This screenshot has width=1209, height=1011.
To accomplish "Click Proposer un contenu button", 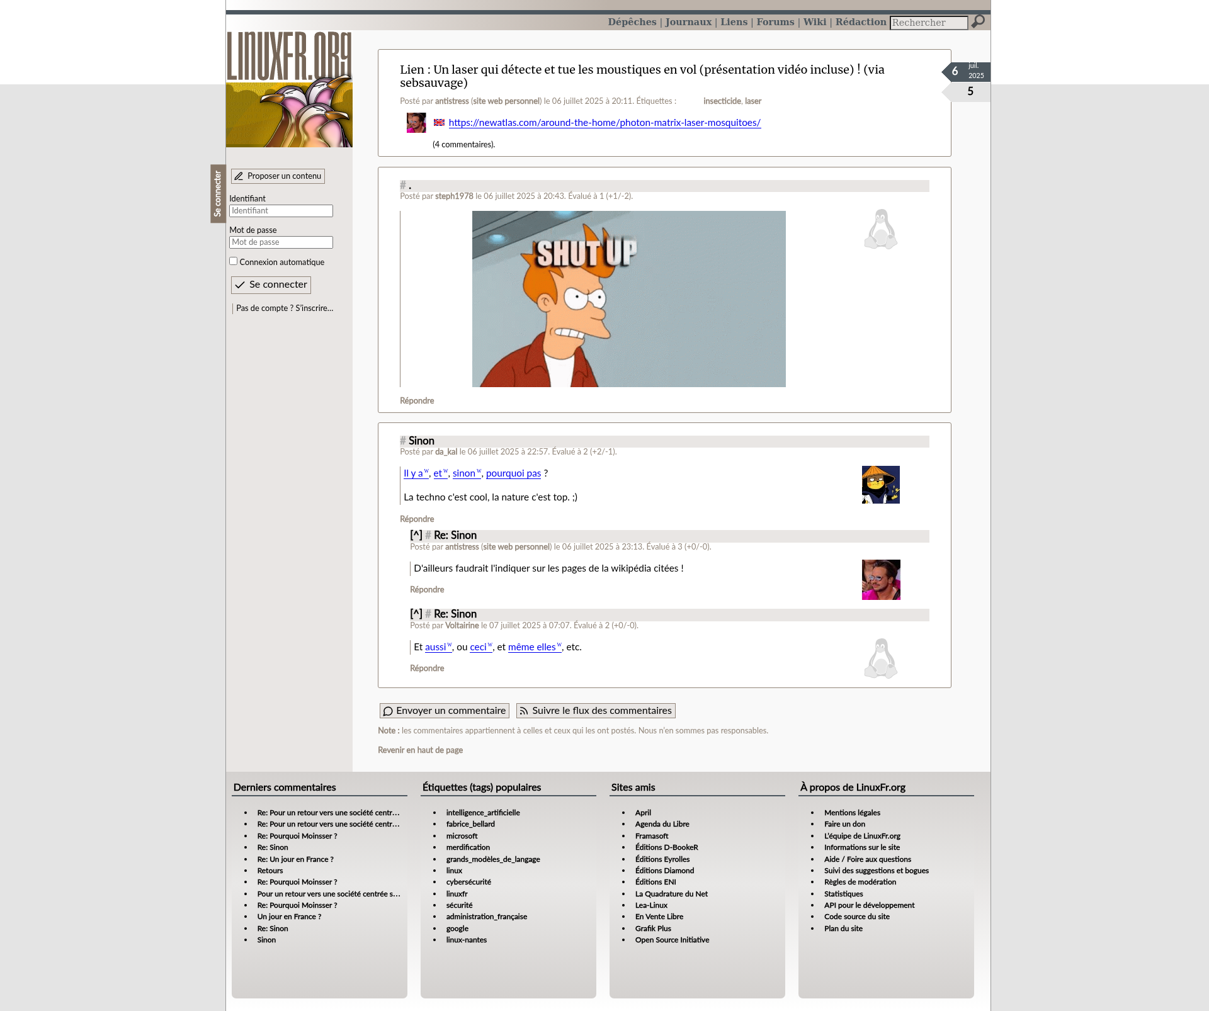I will 278,176.
